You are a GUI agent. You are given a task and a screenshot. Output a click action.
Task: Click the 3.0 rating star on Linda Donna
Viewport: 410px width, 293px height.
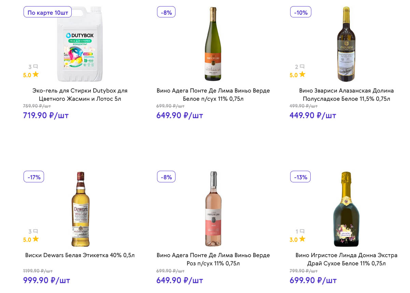coord(302,239)
